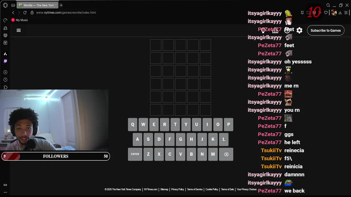351x197 pixels.
Task: Open Privacy Policy footer link
Action: pos(177,189)
